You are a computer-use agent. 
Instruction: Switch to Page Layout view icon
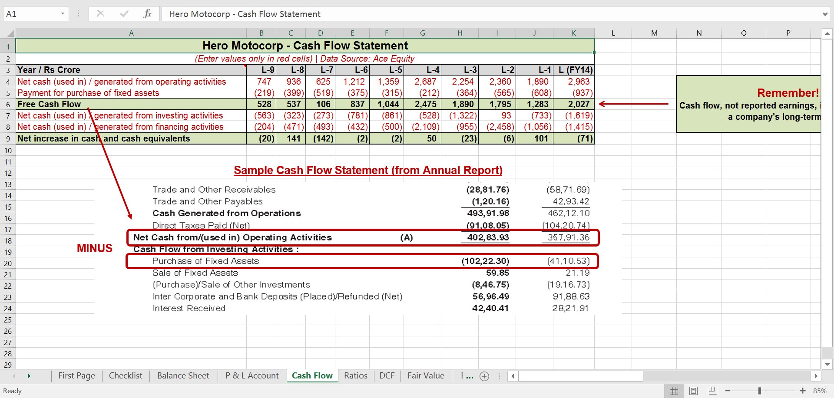pos(693,391)
